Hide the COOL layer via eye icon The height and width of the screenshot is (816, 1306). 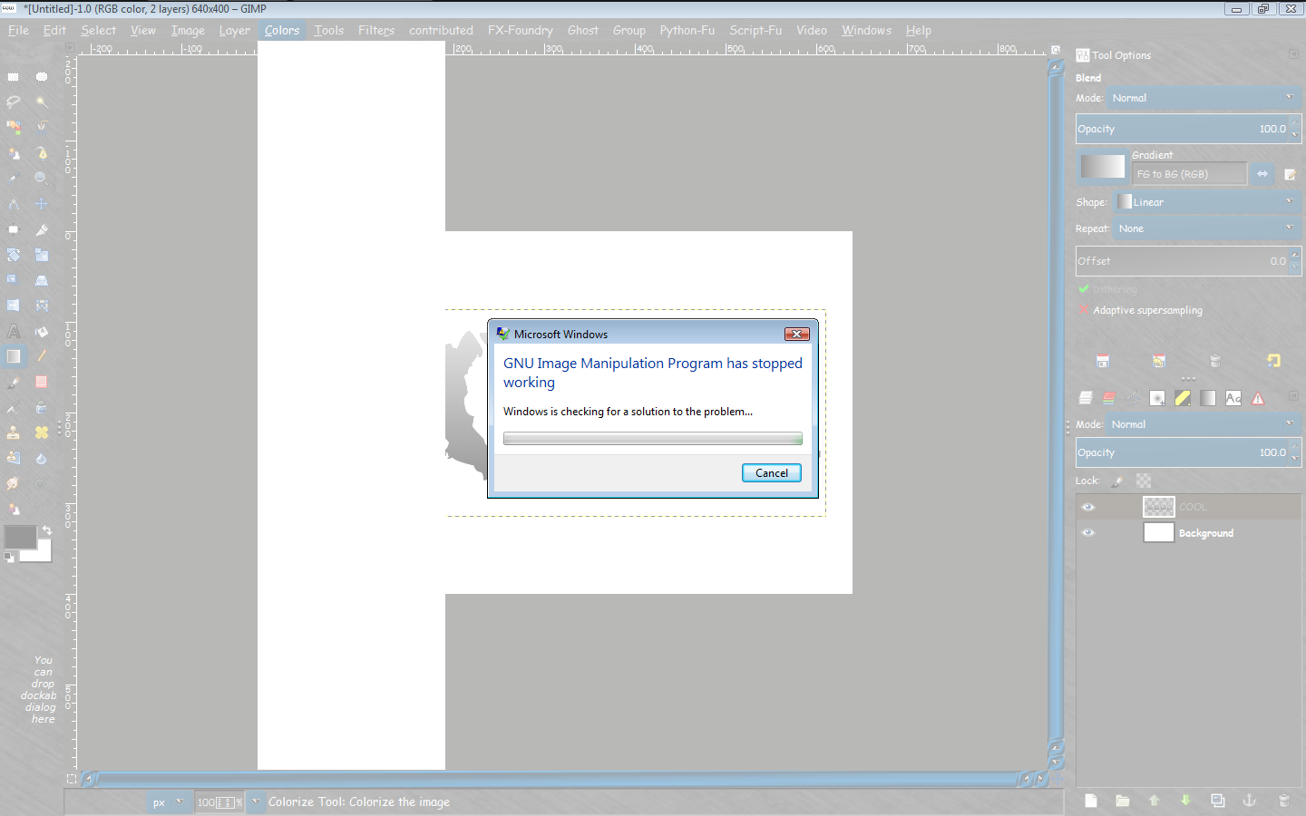(1088, 507)
